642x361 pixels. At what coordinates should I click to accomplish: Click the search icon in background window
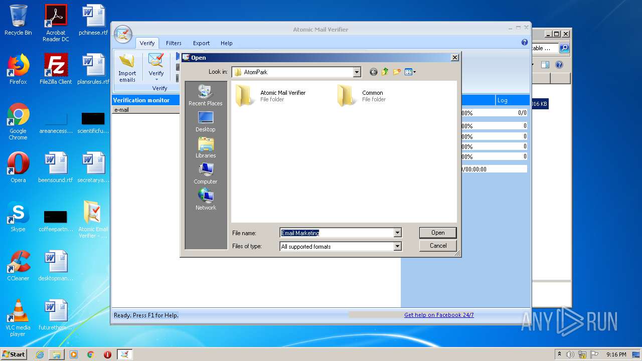tap(564, 48)
